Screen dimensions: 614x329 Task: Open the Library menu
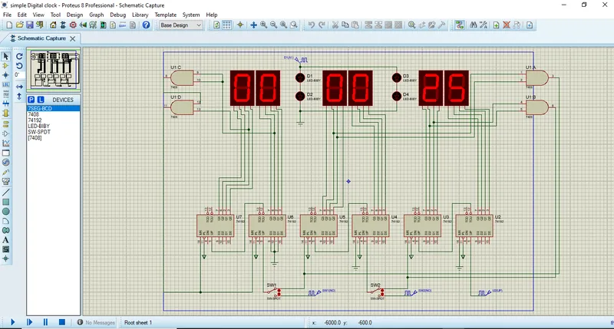[140, 15]
